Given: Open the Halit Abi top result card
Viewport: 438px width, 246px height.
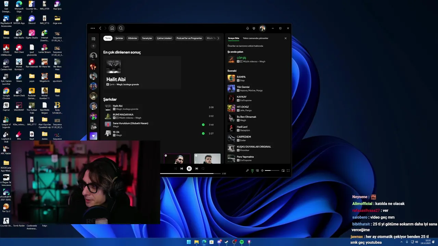Looking at the screenshot, I should (142, 73).
